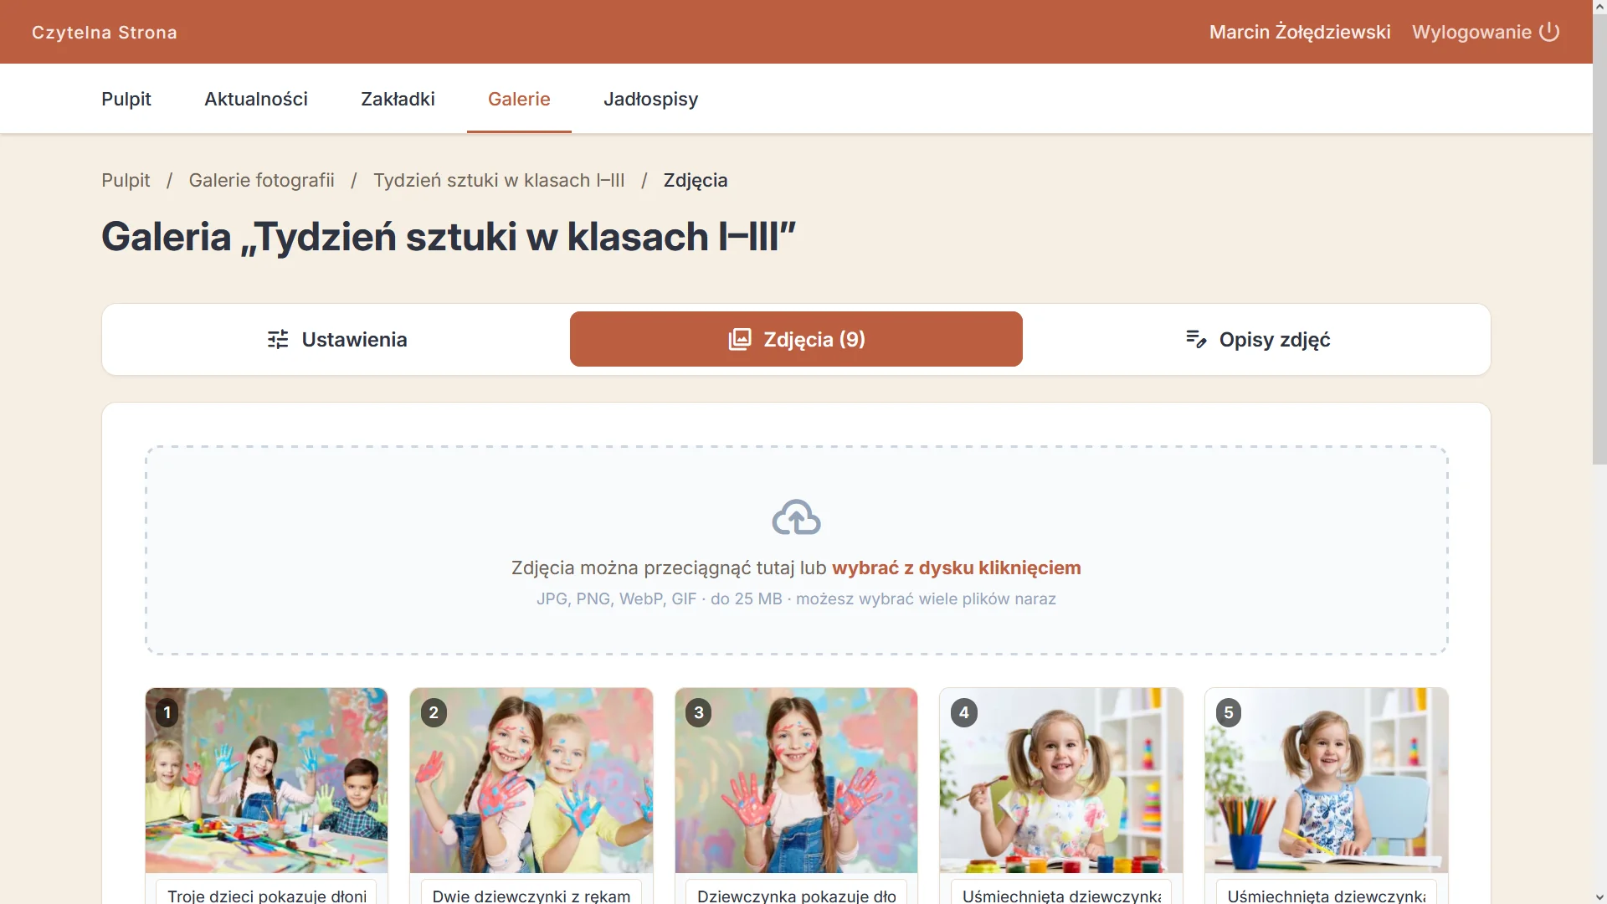Go to the Zakładki section
The width and height of the screenshot is (1607, 904).
point(398,99)
